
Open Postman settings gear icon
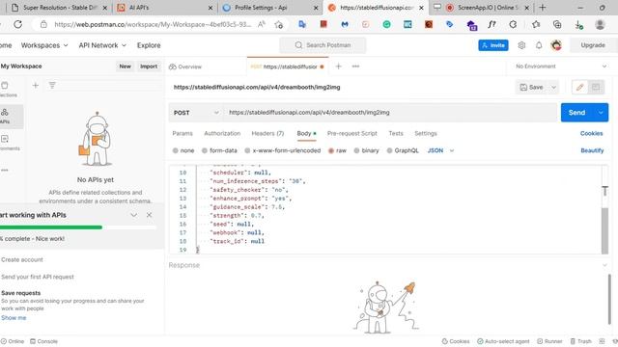click(x=521, y=45)
